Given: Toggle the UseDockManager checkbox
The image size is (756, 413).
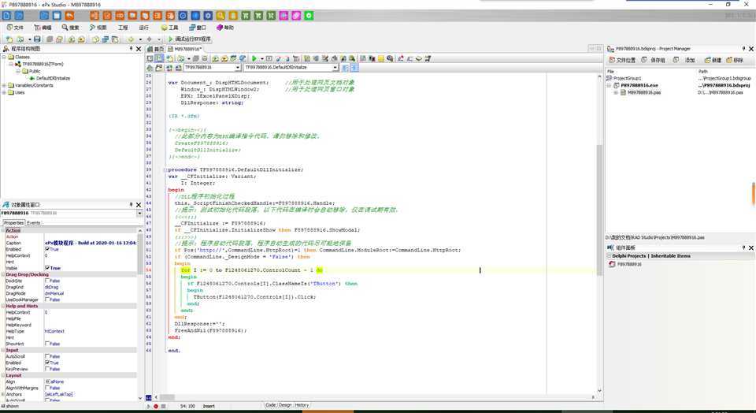Looking at the screenshot, I should [47, 300].
